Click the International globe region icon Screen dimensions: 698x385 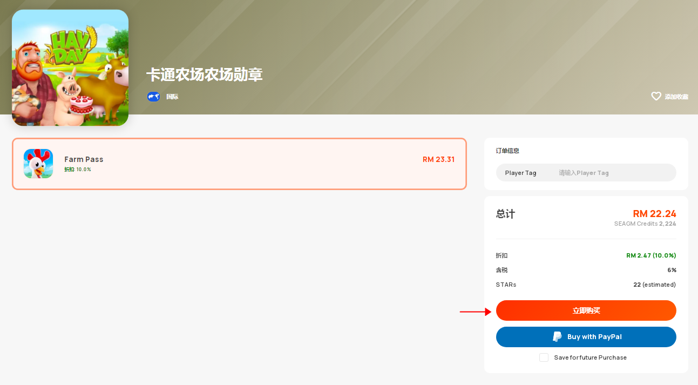click(x=153, y=97)
